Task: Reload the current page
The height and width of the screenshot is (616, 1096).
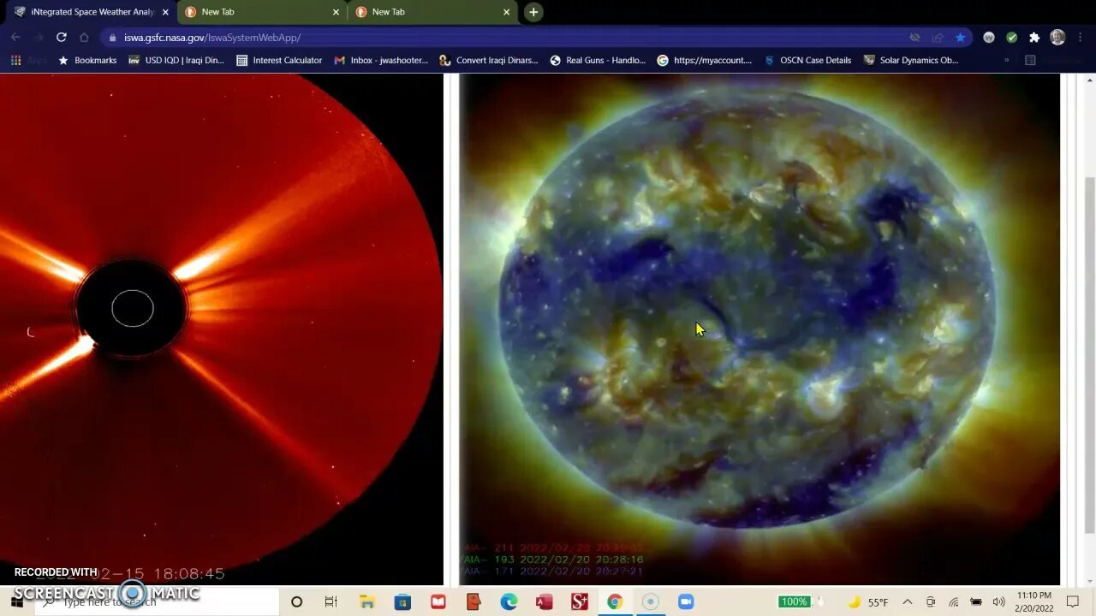Action: [61, 37]
